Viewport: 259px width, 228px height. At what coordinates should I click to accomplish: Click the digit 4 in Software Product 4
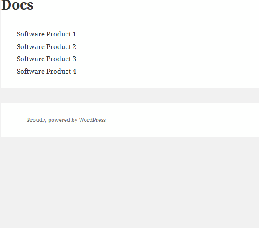click(74, 72)
